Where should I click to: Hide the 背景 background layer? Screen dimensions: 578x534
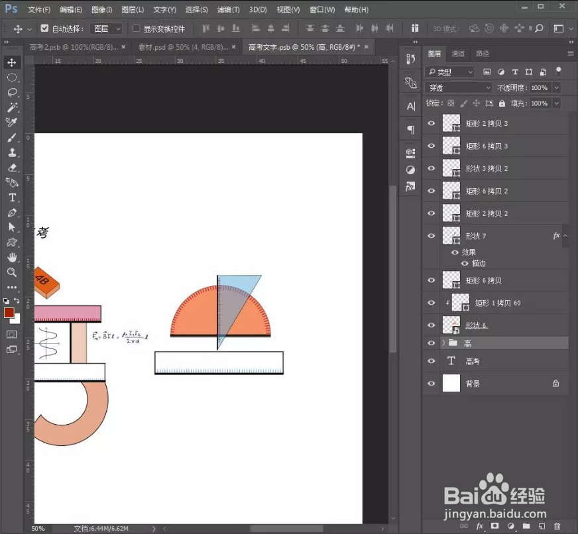(x=432, y=384)
